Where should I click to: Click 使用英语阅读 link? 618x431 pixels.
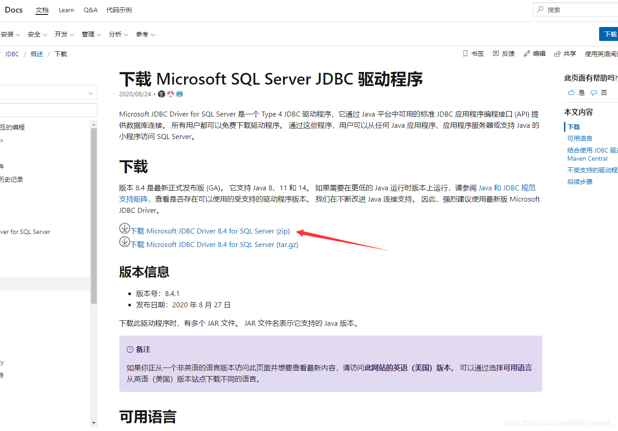tap(601, 54)
